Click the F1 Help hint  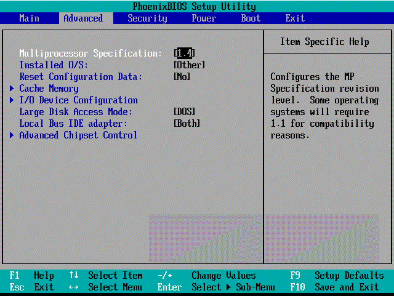(x=32, y=276)
